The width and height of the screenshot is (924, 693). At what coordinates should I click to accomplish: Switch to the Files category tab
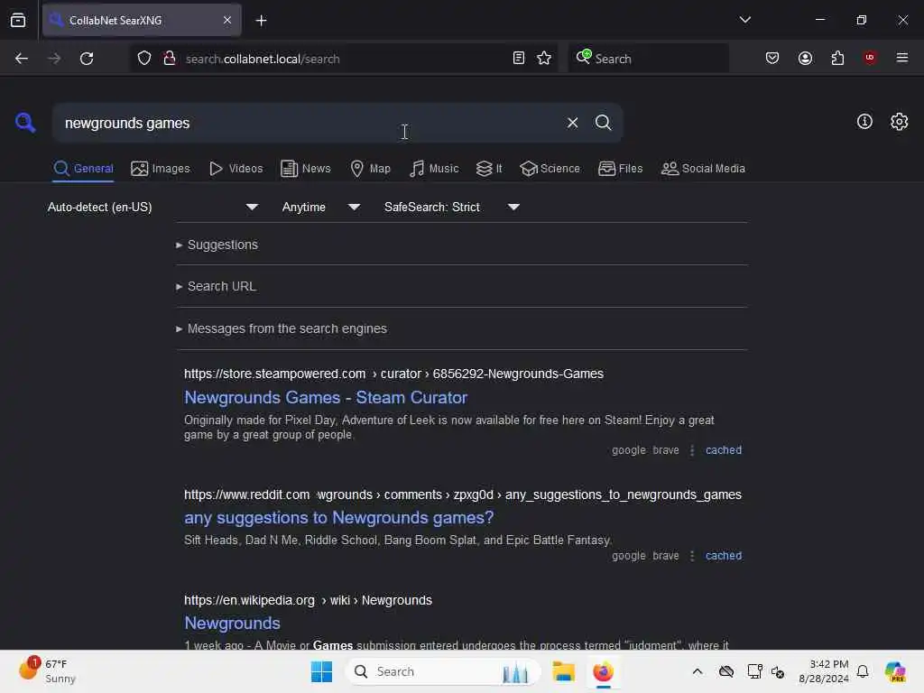coord(620,169)
